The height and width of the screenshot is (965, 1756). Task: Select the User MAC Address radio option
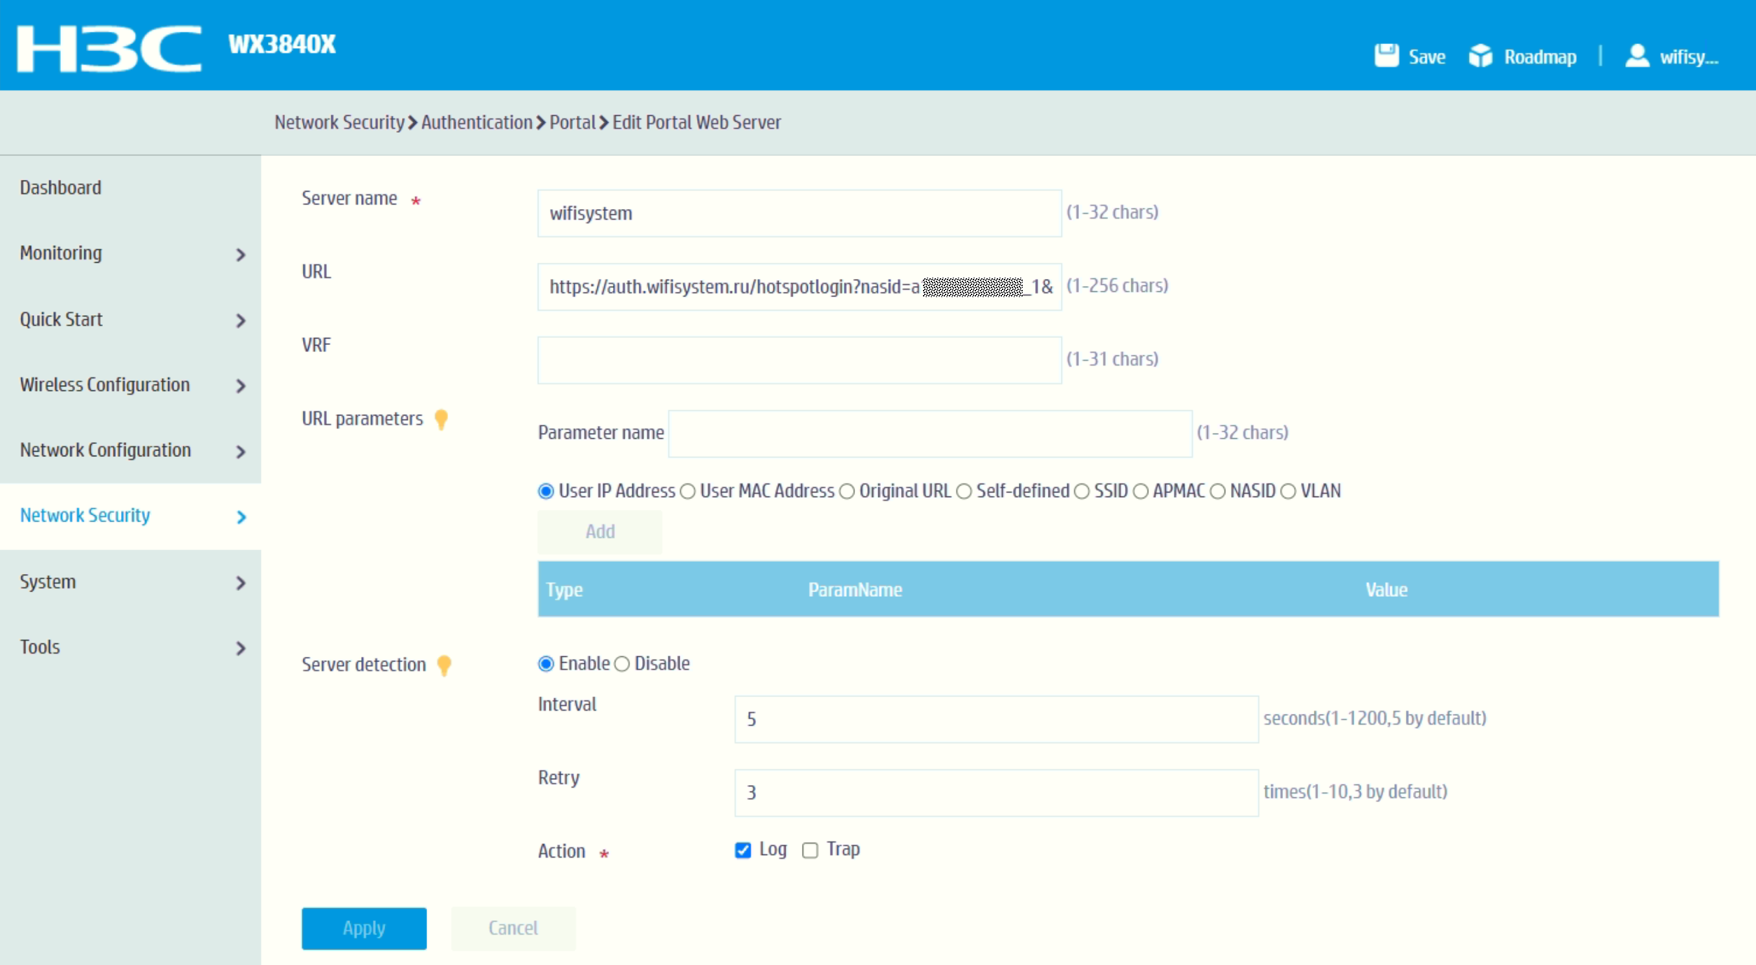tap(688, 491)
